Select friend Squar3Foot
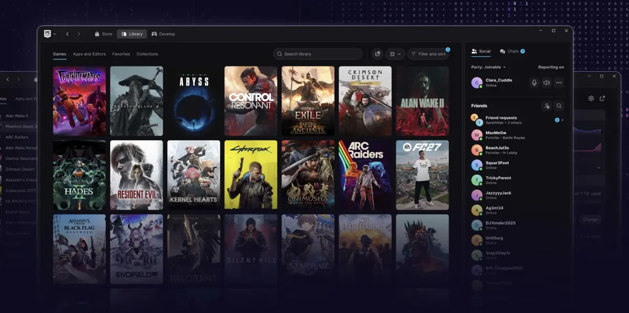629x313 pixels. (x=518, y=165)
